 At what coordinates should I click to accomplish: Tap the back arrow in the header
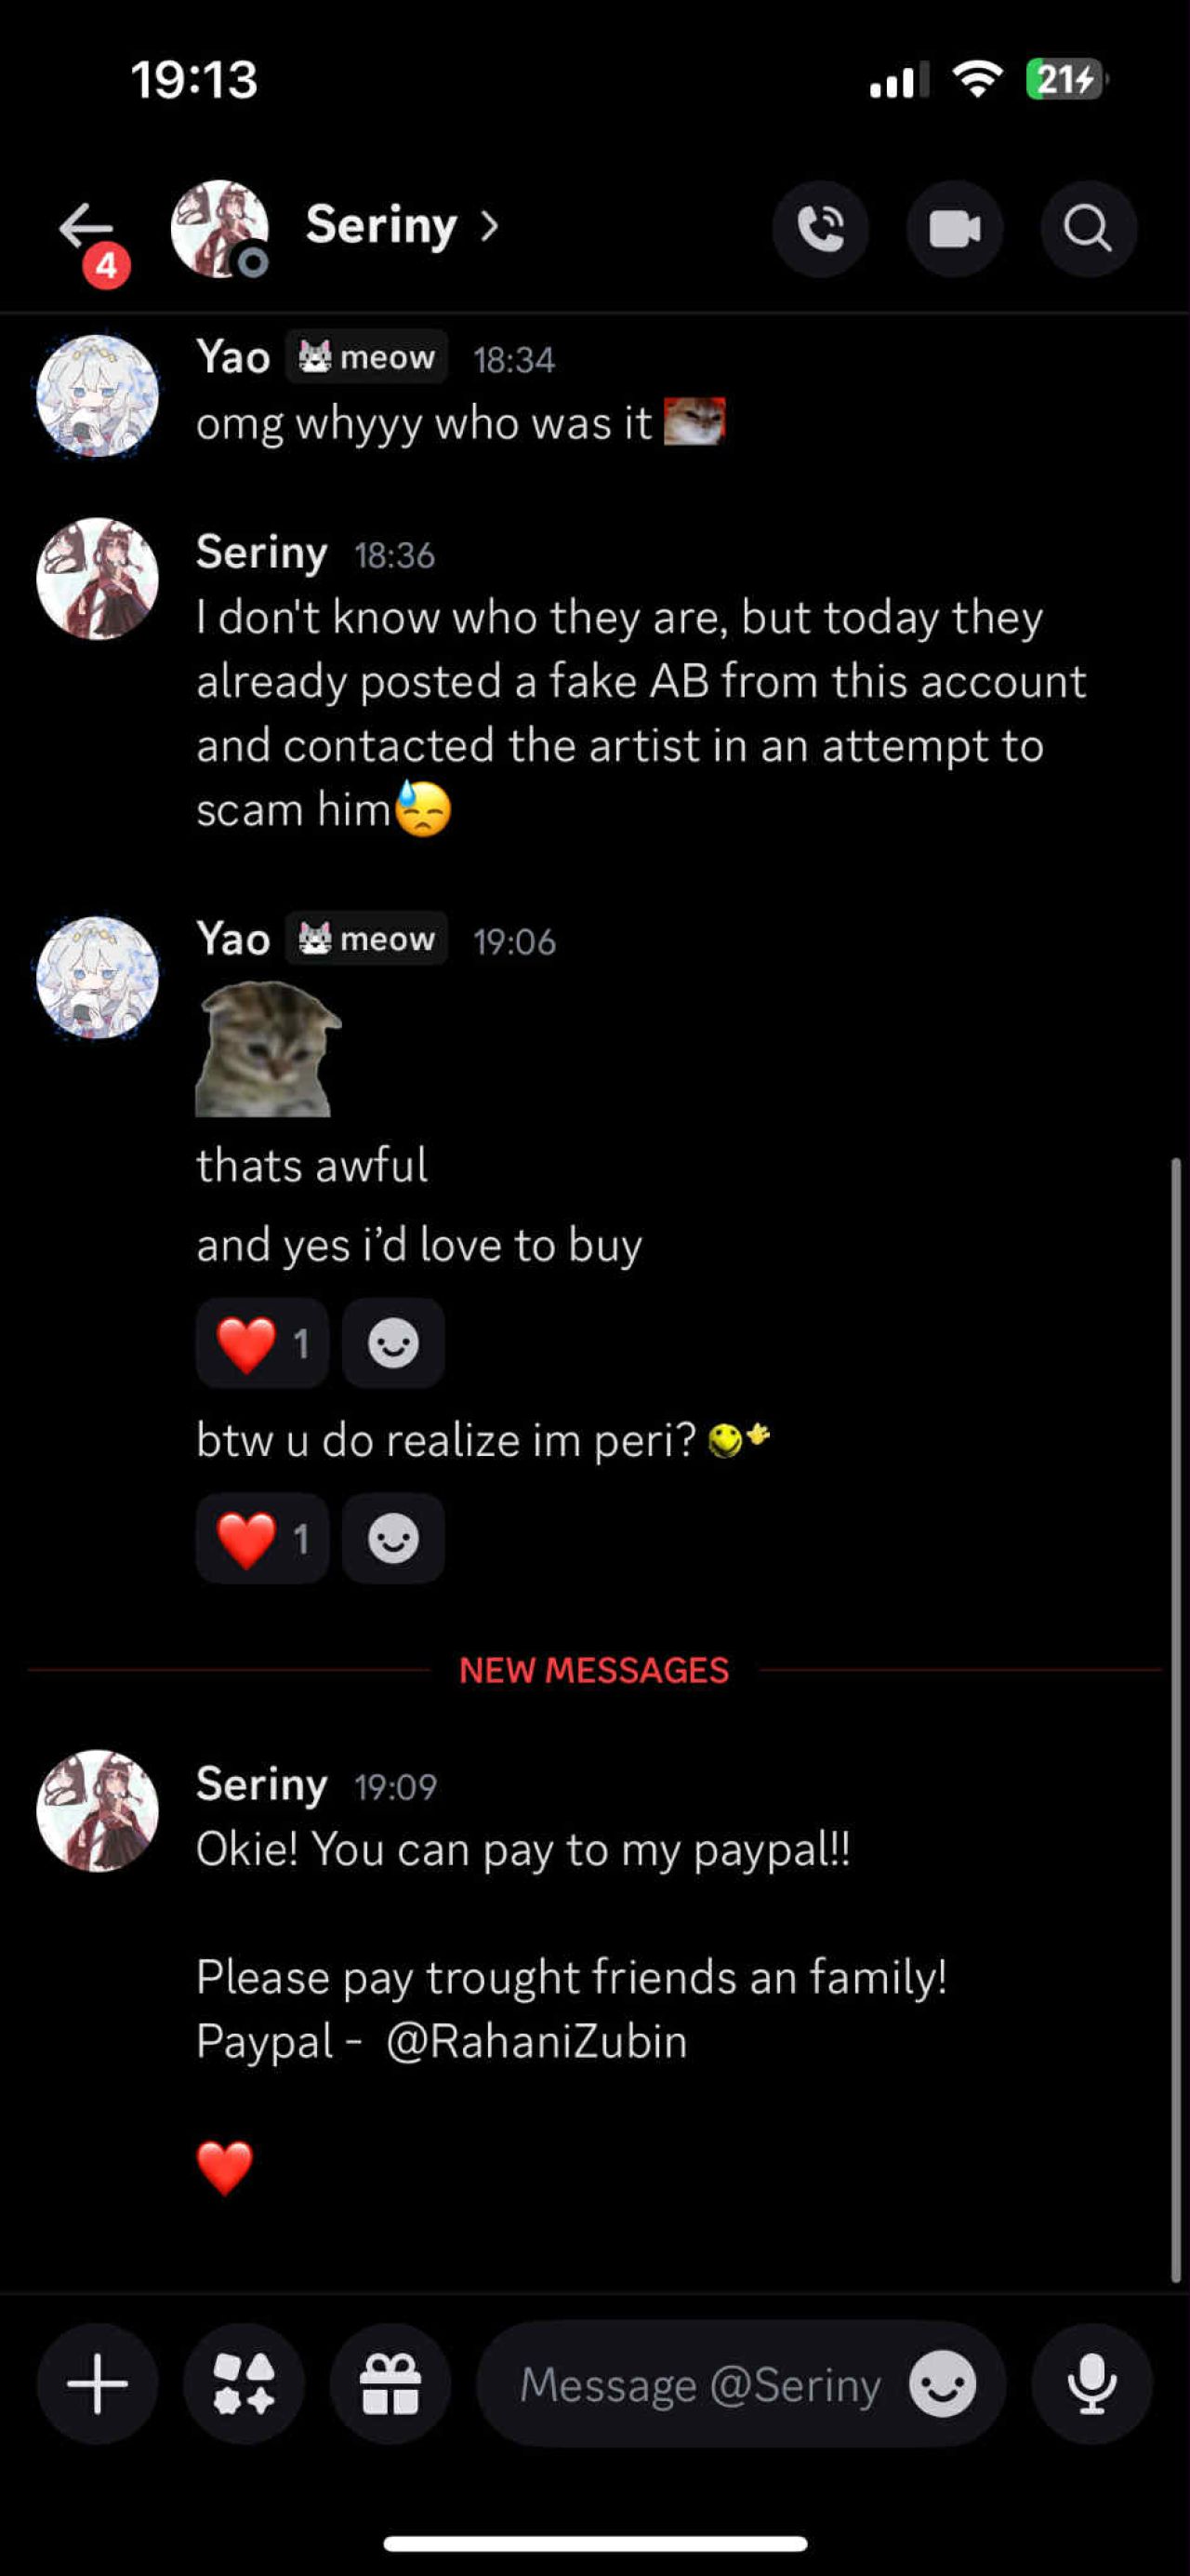86,228
